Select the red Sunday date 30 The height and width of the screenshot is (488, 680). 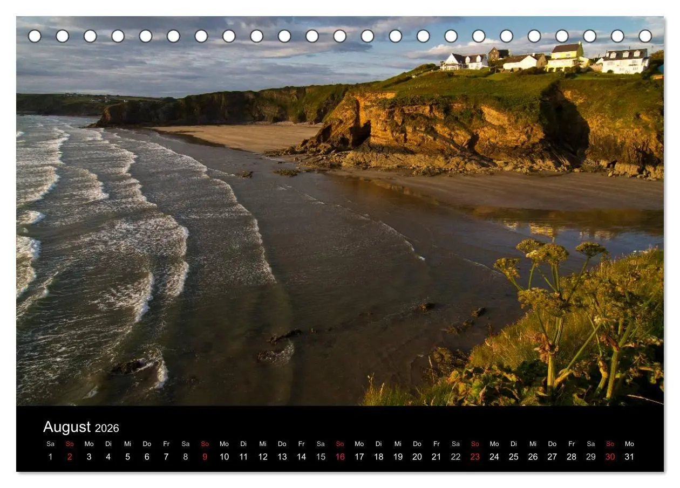610,457
